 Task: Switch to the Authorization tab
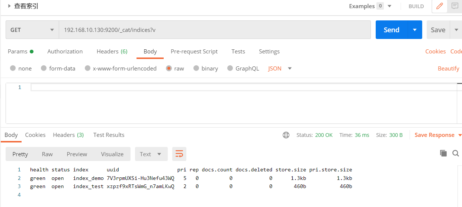tap(65, 52)
